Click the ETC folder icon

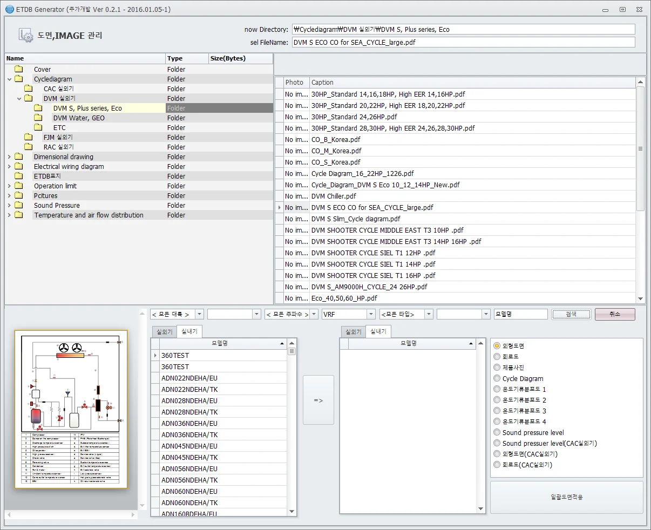[38, 127]
